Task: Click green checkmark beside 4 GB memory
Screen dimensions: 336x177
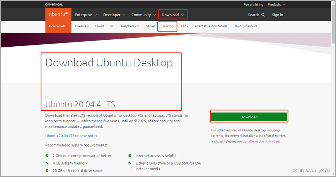Action: [x=47, y=163]
